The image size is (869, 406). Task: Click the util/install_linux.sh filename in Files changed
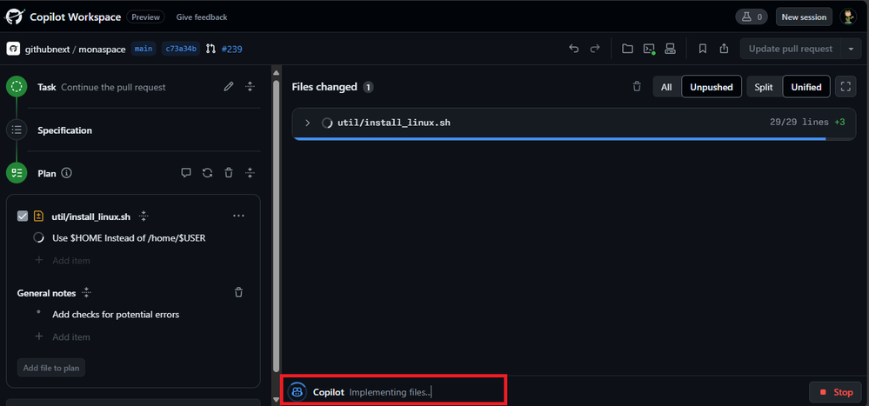[393, 123]
